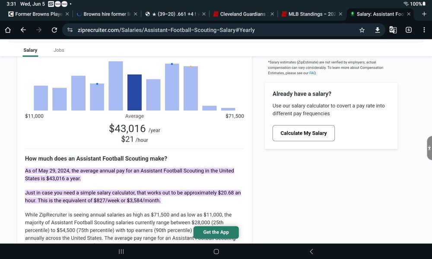
Task: Click the $43,016 /year average figure
Action: coord(134,129)
